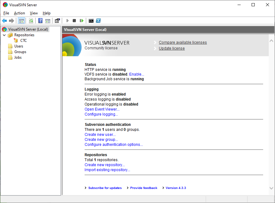This screenshot has width=275, height=203.
Task: Click Subscribe for updates link
Action: tap(105, 188)
